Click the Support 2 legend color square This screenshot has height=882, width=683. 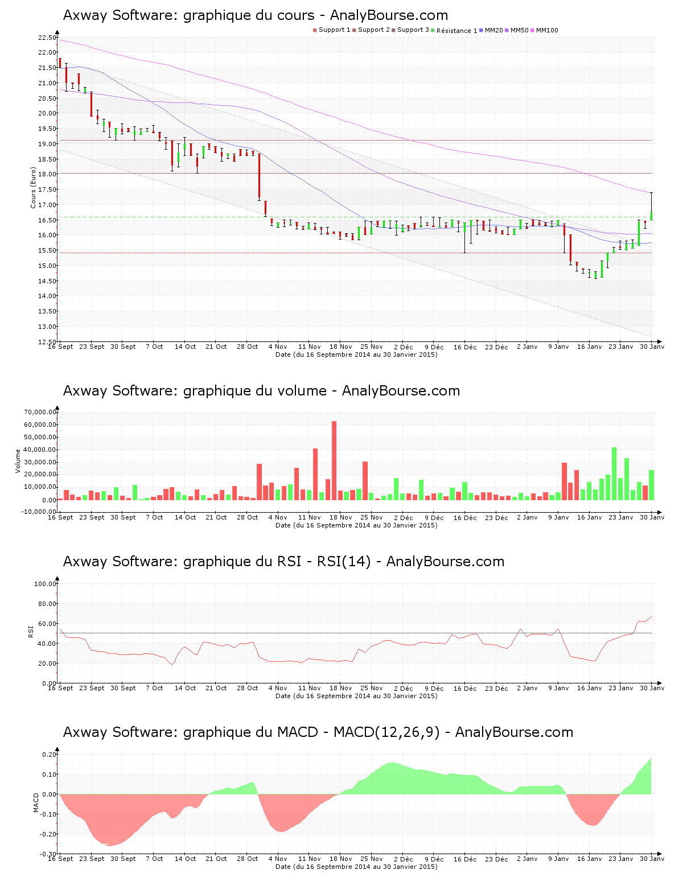(x=354, y=30)
